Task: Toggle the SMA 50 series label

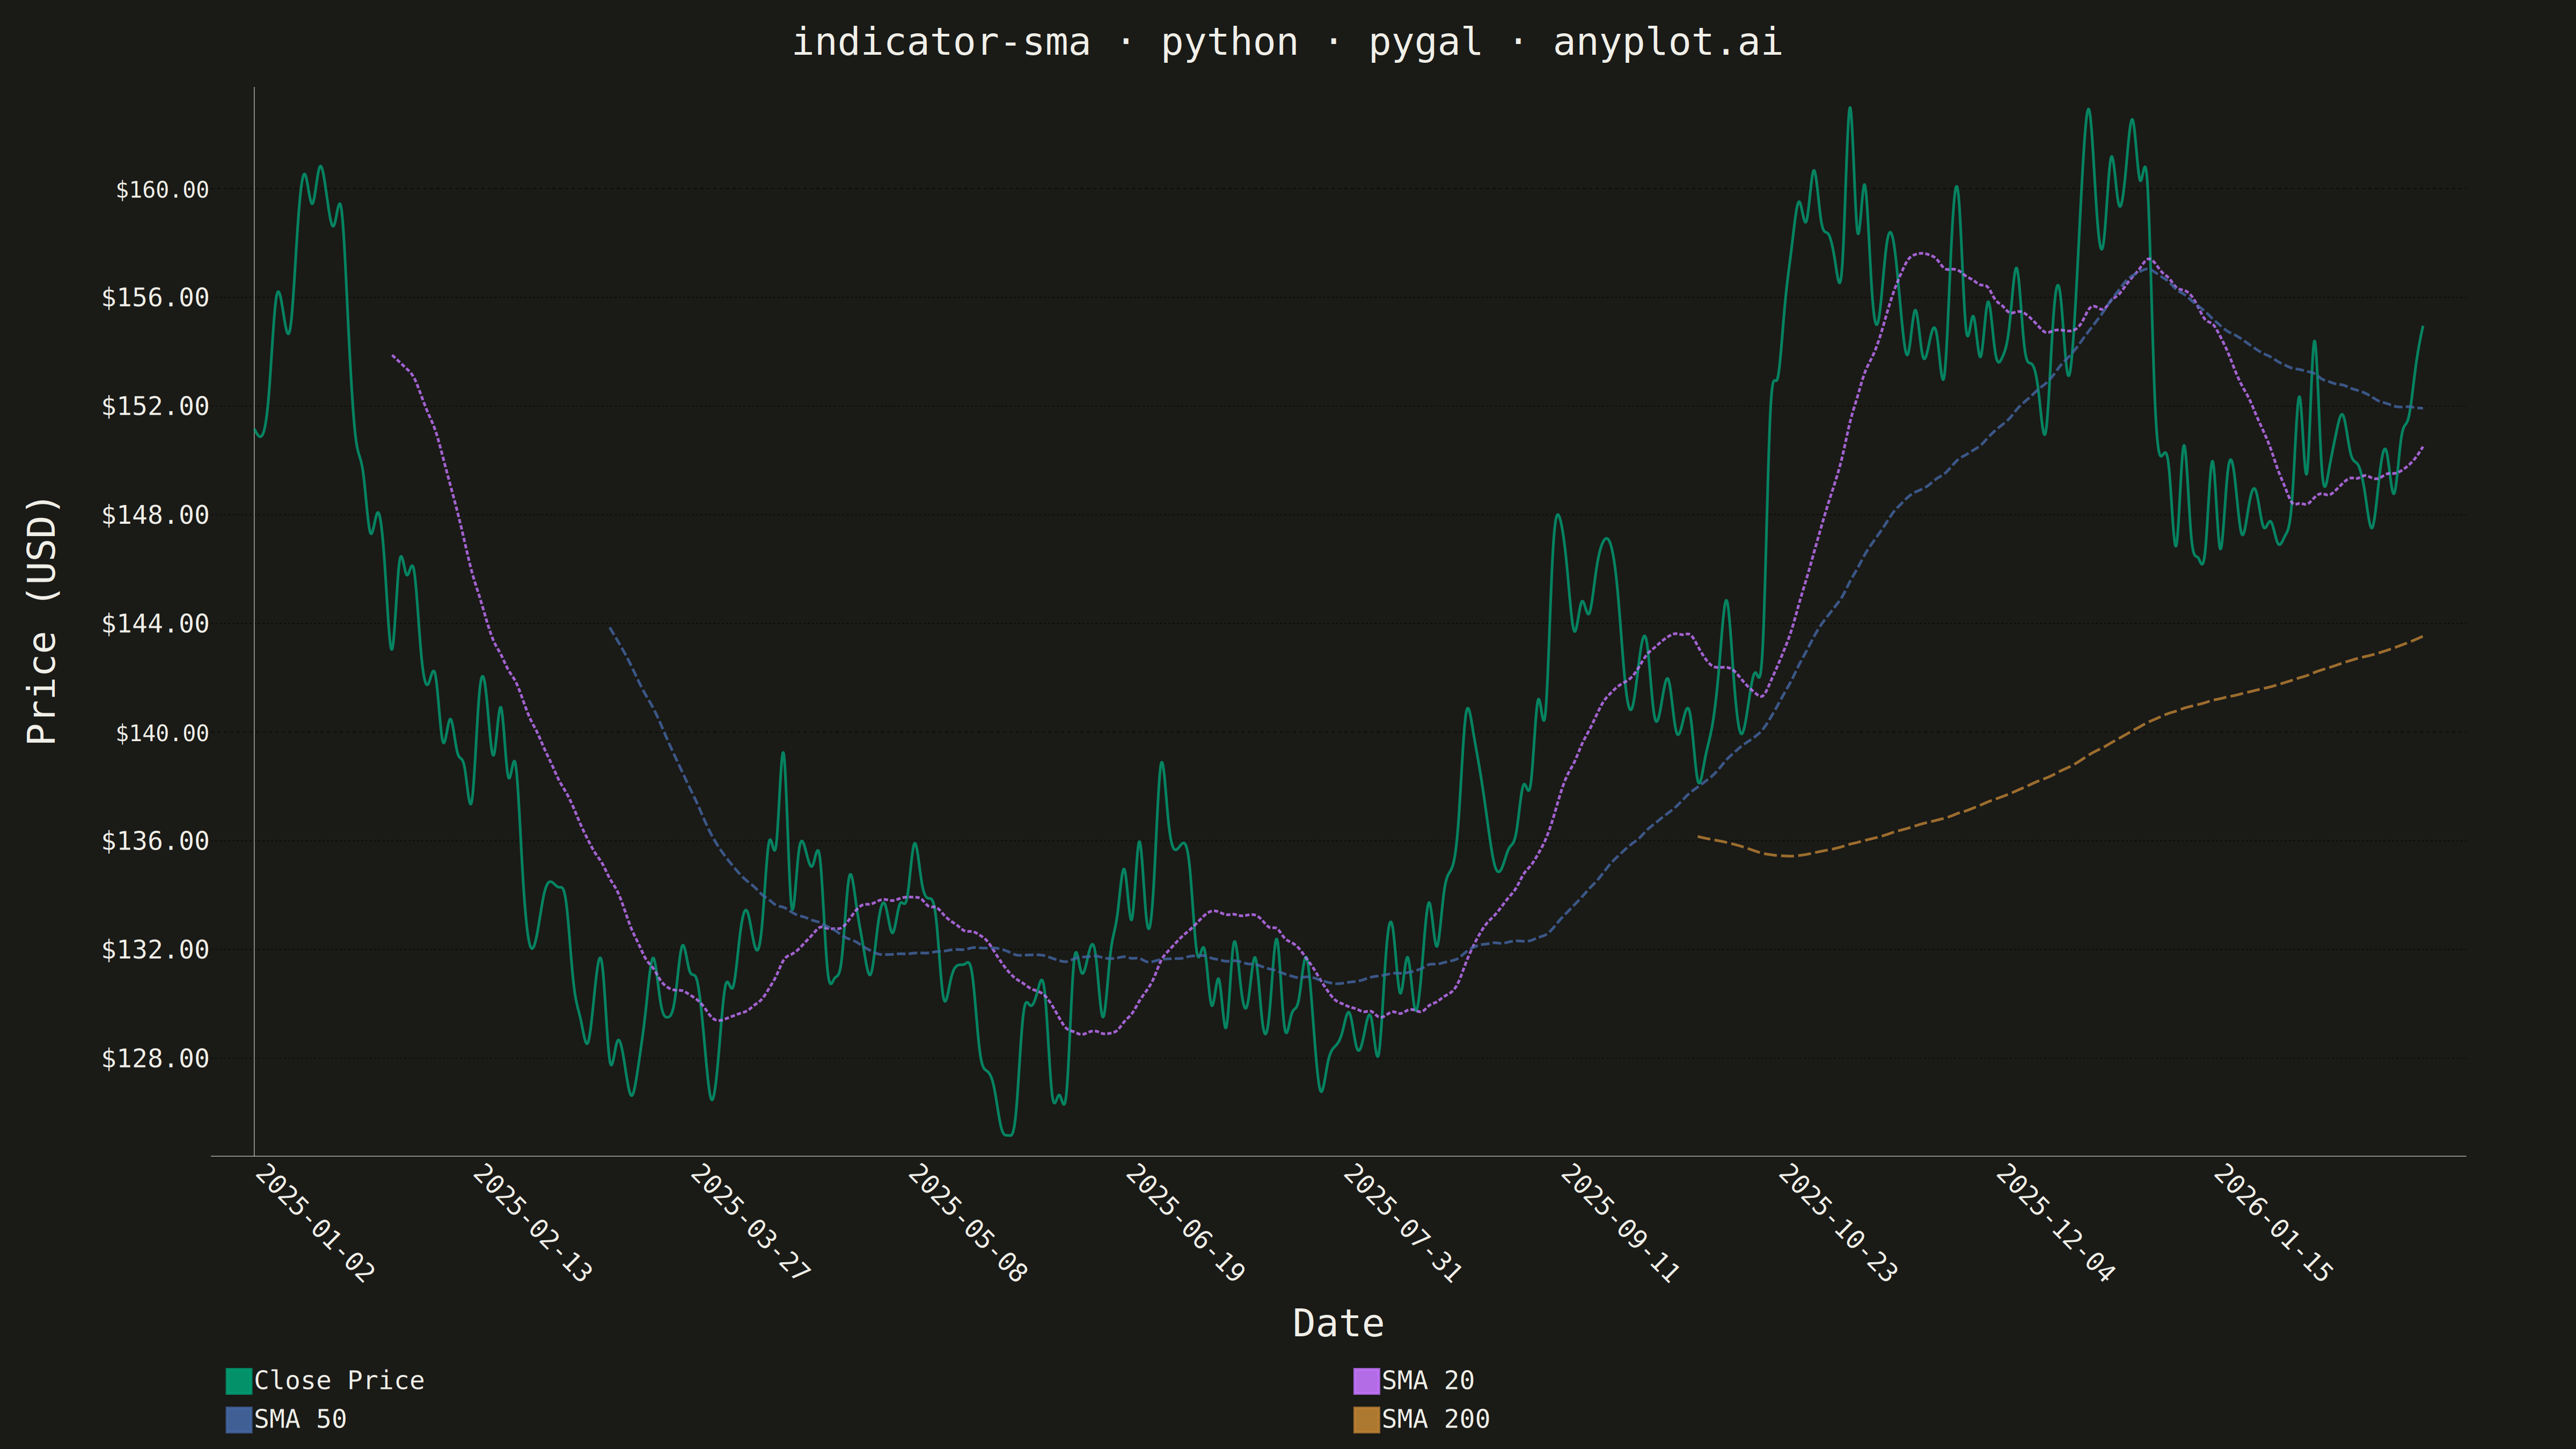Action: [x=300, y=1420]
